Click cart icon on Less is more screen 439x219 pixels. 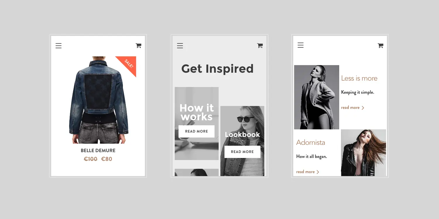click(x=380, y=46)
